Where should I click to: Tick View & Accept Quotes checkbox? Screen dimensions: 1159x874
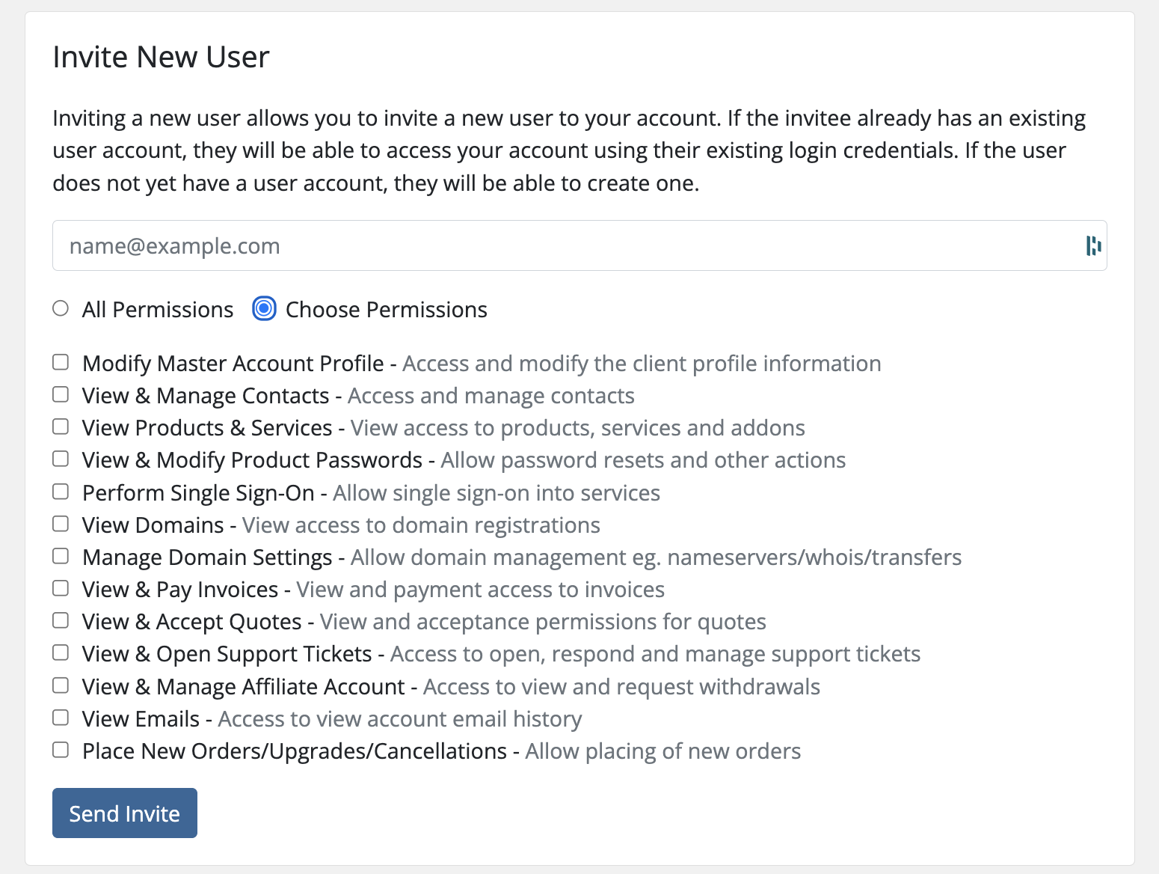click(x=61, y=620)
